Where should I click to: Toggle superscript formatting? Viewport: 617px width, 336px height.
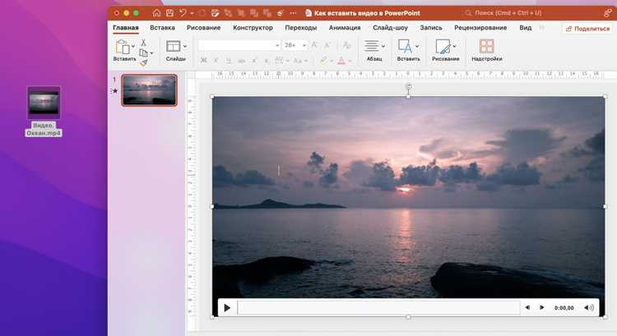[x=254, y=61]
